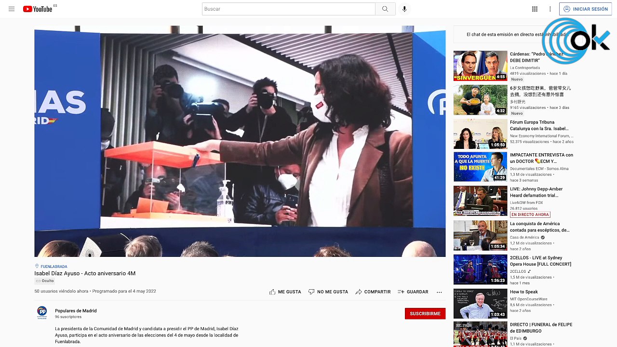Image resolution: width=617 pixels, height=347 pixels.
Task: Click the 'EN DIRECTO AHORA' badge
Action: [x=530, y=214]
